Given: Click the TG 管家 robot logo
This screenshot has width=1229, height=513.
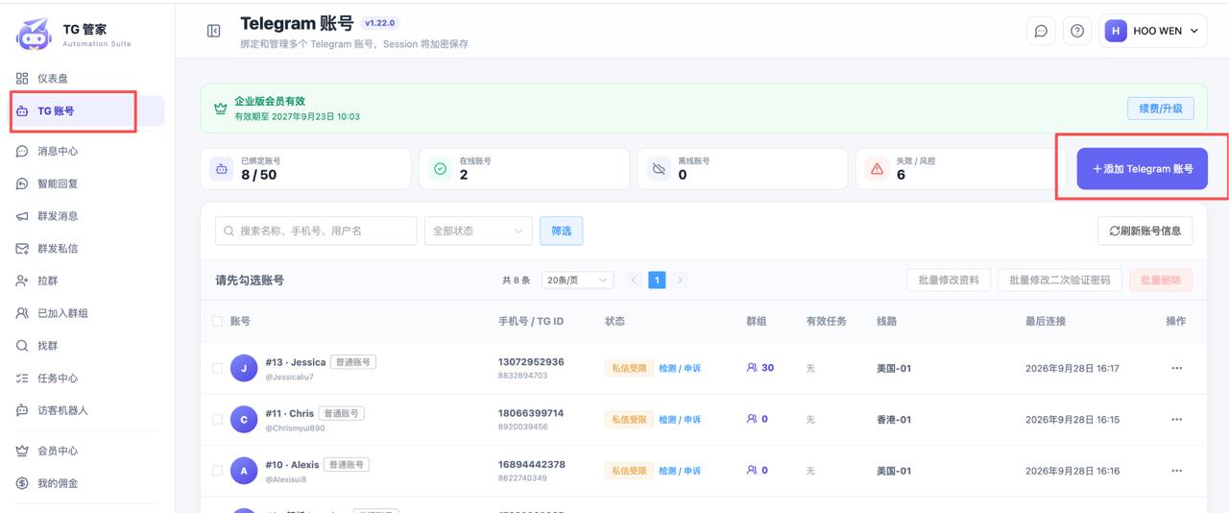Looking at the screenshot, I should (x=34, y=35).
